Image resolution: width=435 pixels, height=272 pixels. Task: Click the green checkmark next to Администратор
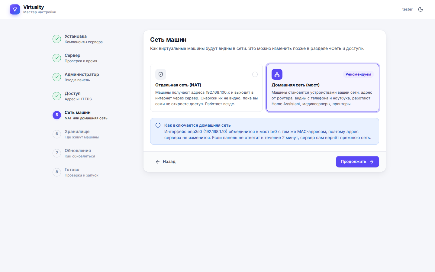(57, 77)
